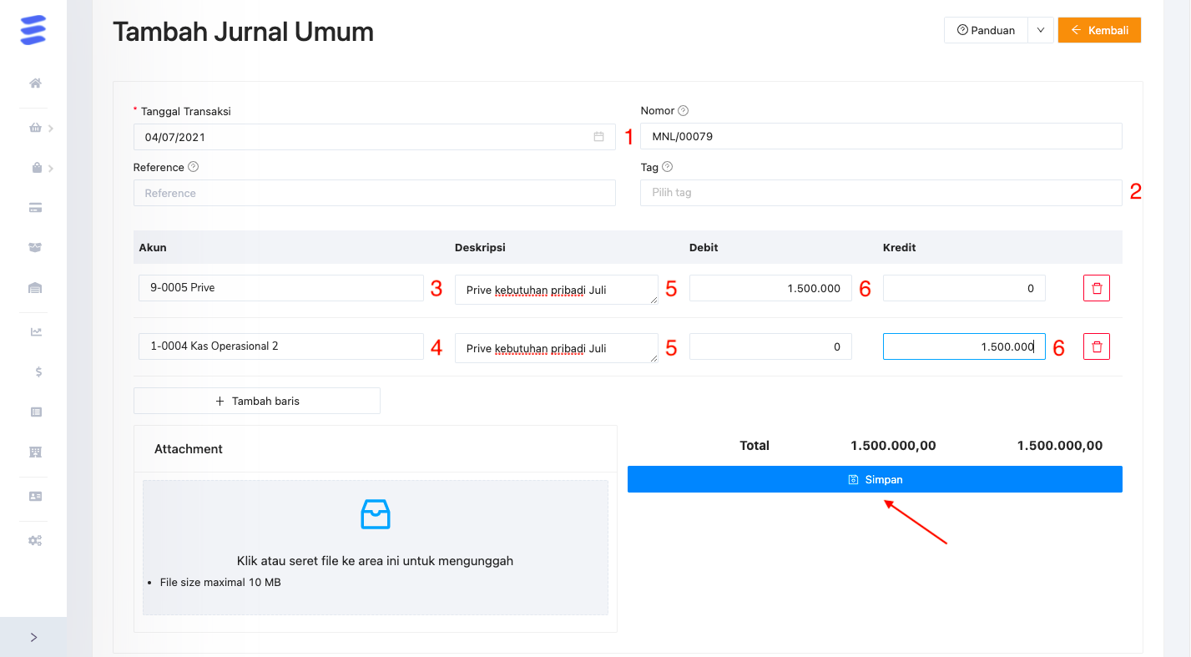Click the Simpan button
1191x657 pixels.
(x=875, y=478)
